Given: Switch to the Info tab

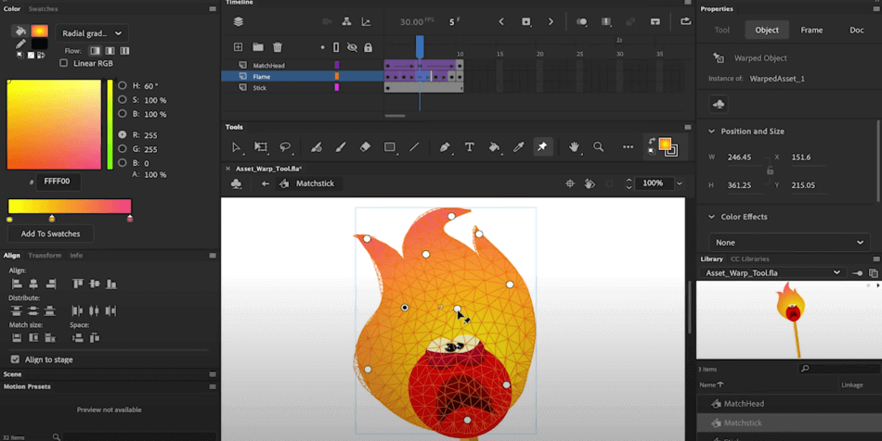Looking at the screenshot, I should [76, 256].
